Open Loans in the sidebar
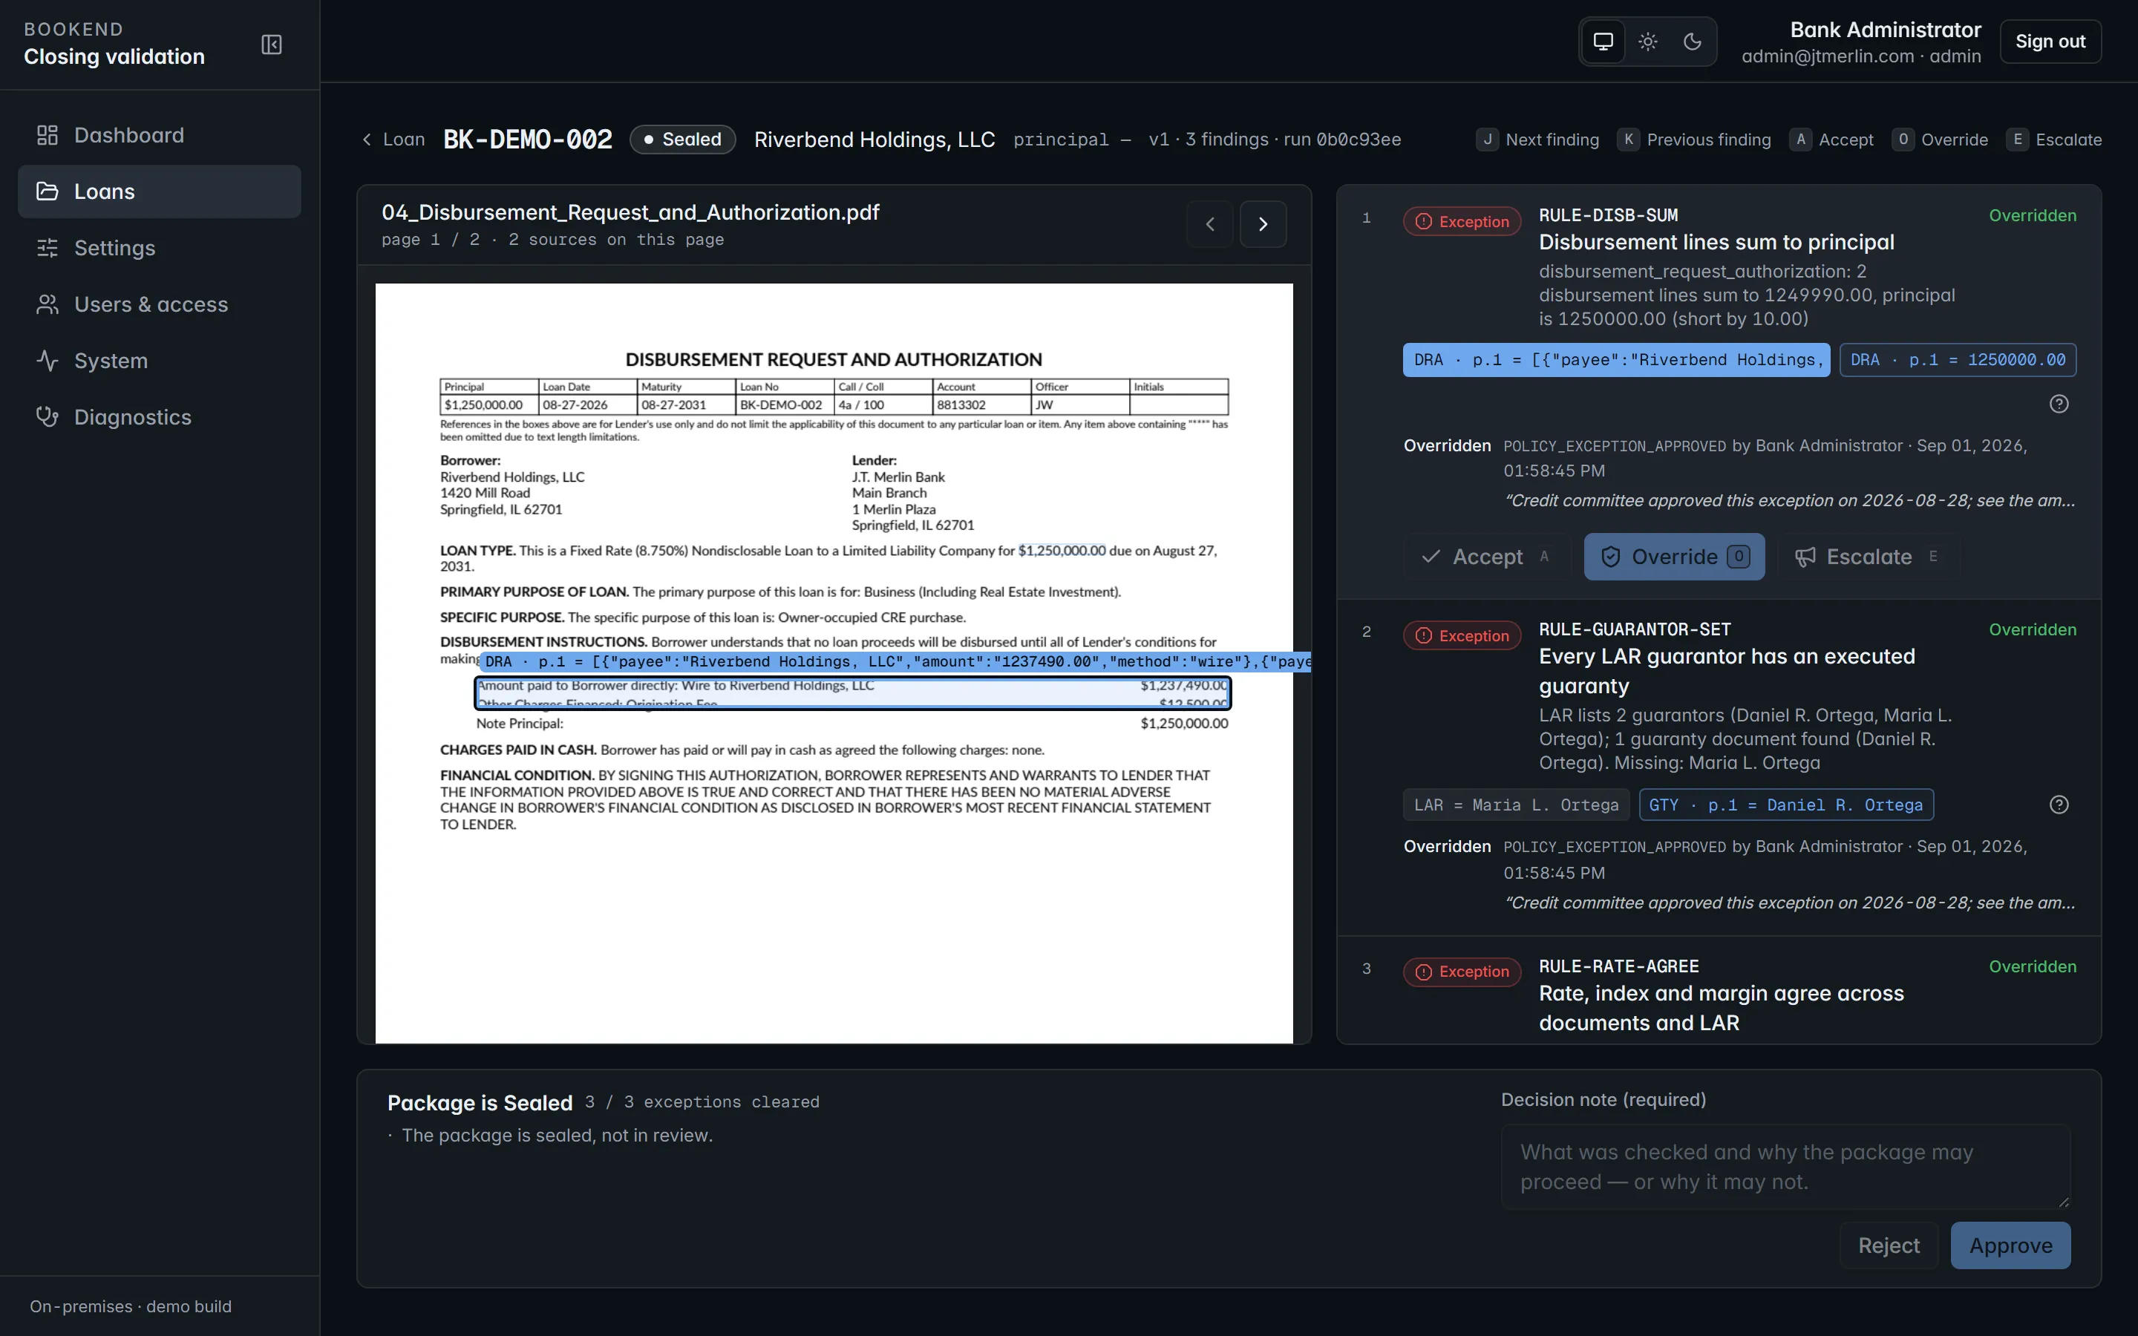2138x1336 pixels. point(159,191)
